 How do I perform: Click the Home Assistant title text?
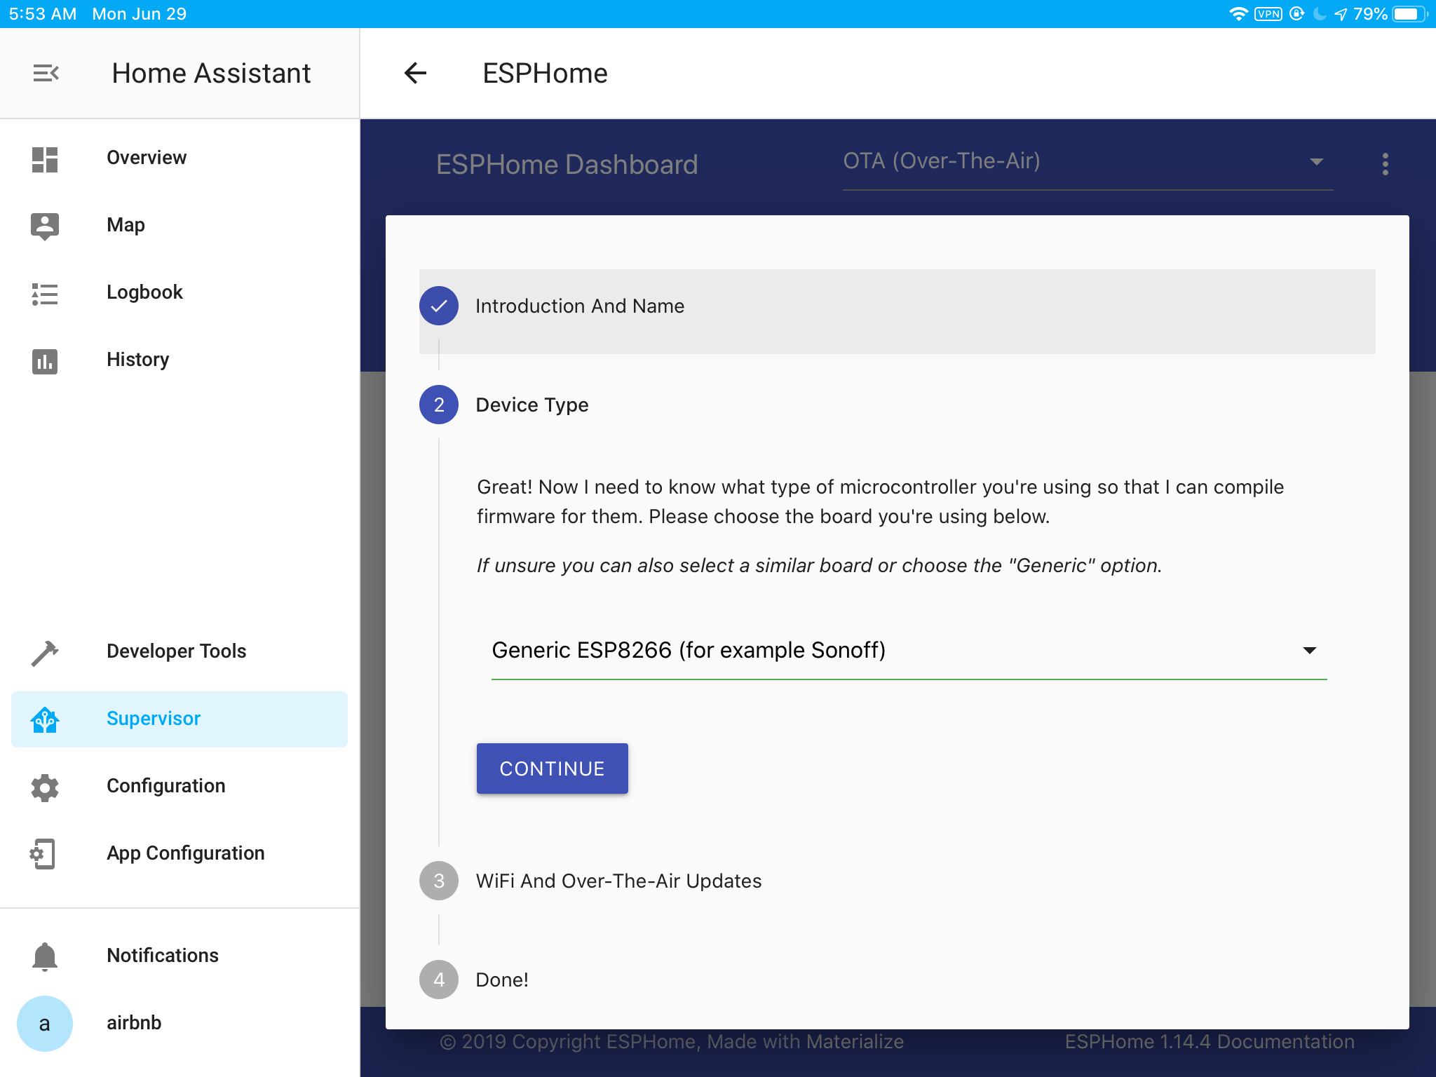[211, 74]
